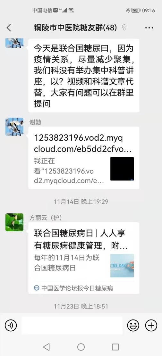Tap 方丽云 lotus leaf avatar
Viewport: 162px width, 356px height.
pos(14,222)
